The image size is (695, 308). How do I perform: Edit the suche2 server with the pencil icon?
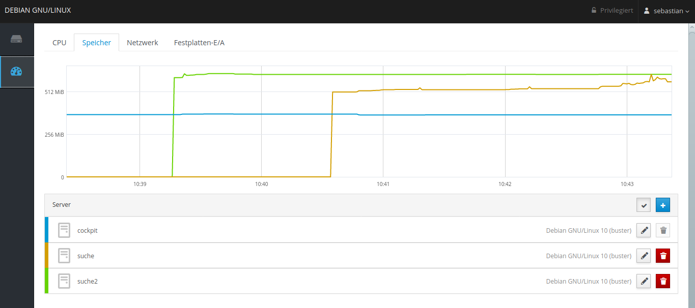(x=644, y=281)
